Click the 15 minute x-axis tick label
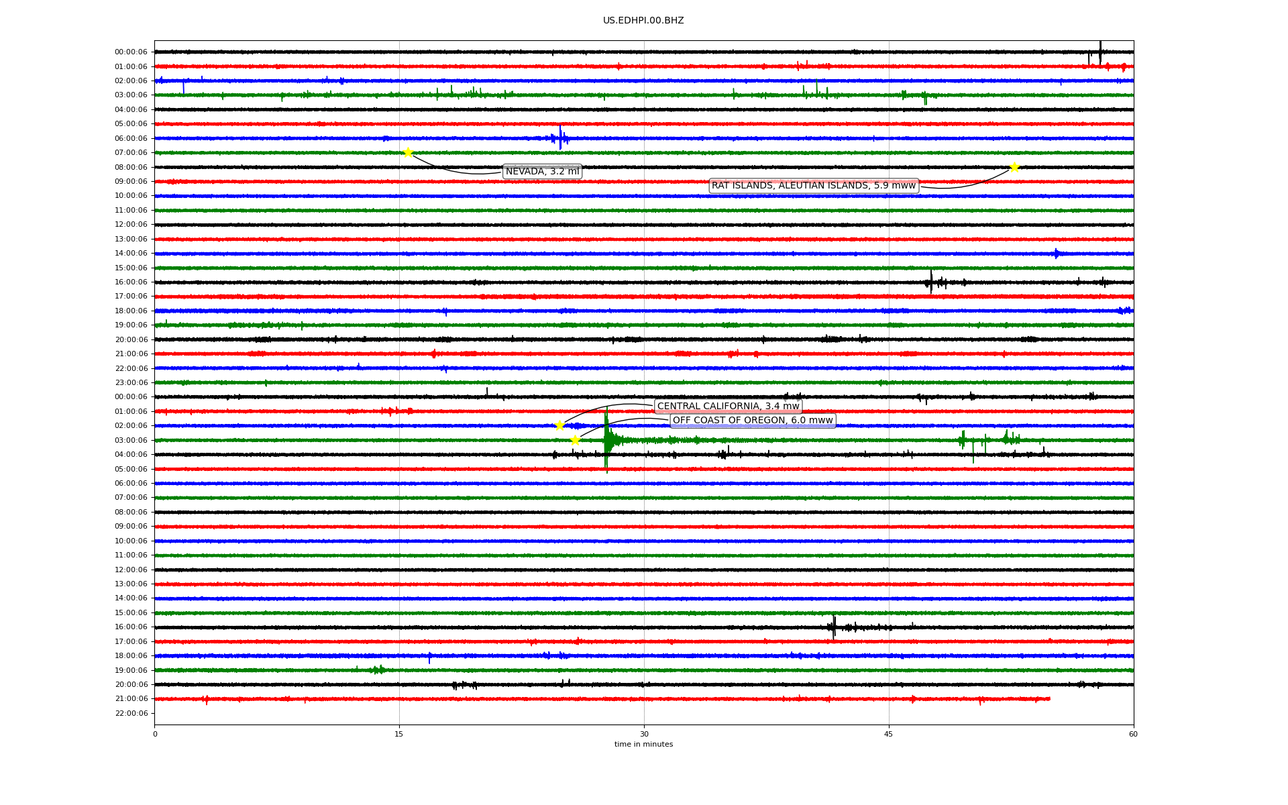This screenshot has height=805, width=1288. coord(399,734)
